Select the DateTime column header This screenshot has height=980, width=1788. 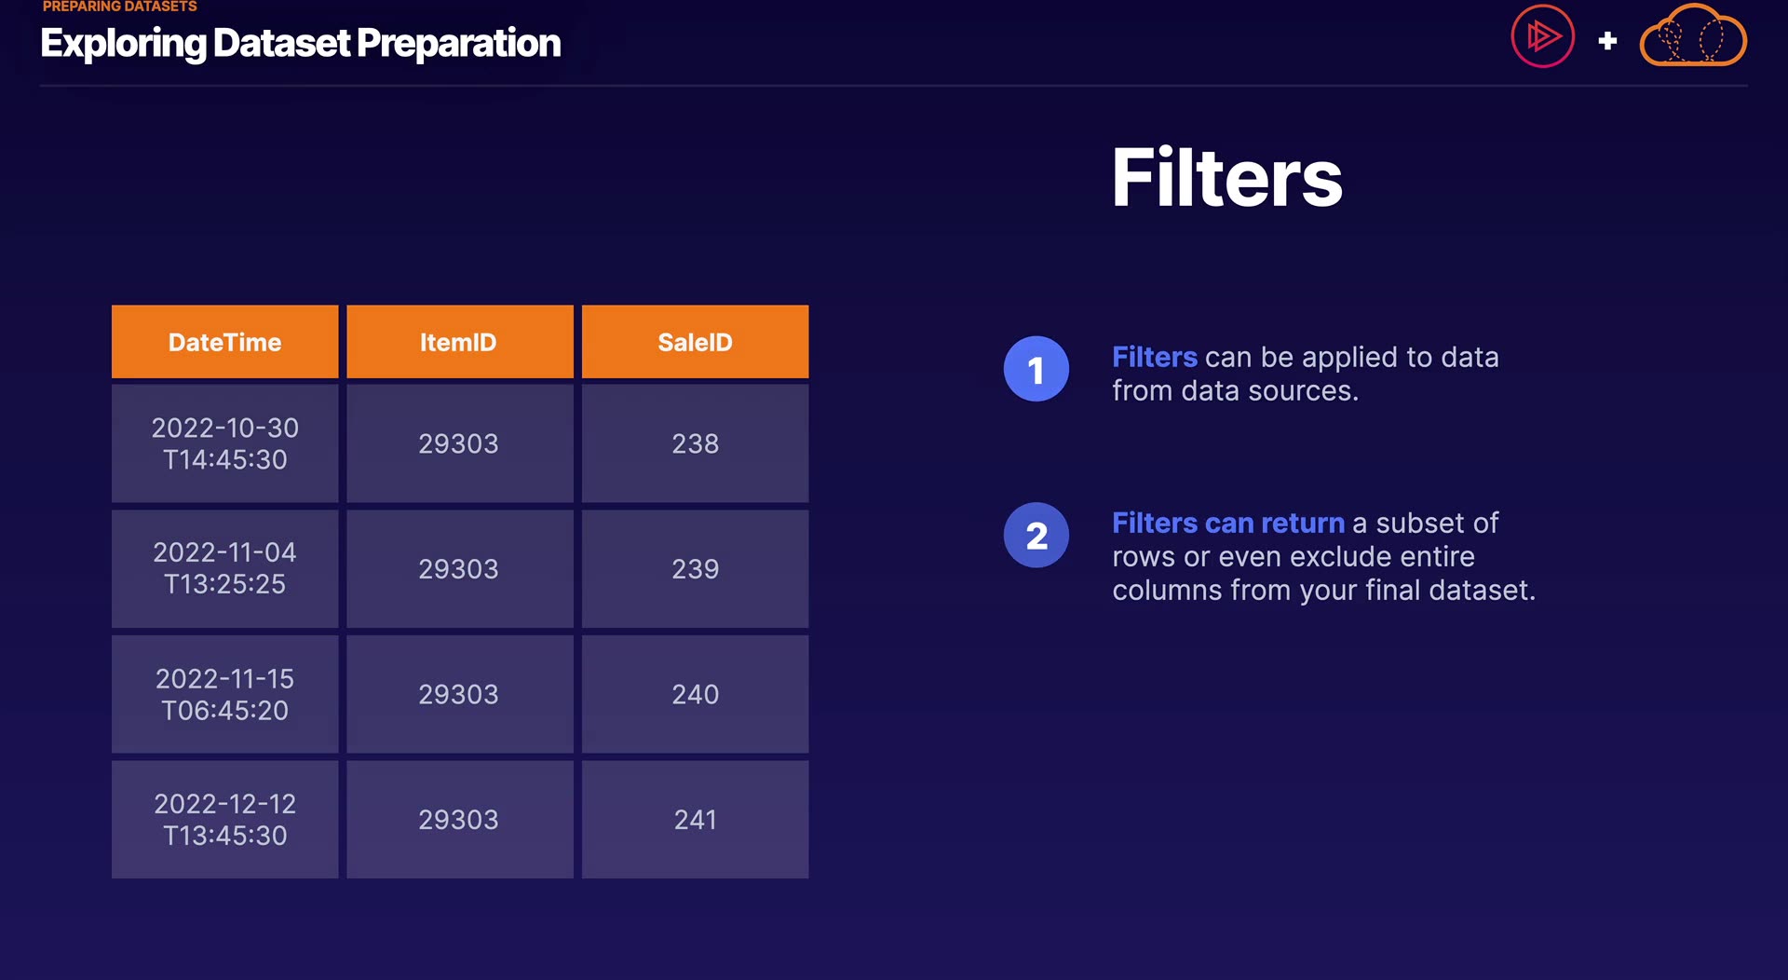point(224,342)
